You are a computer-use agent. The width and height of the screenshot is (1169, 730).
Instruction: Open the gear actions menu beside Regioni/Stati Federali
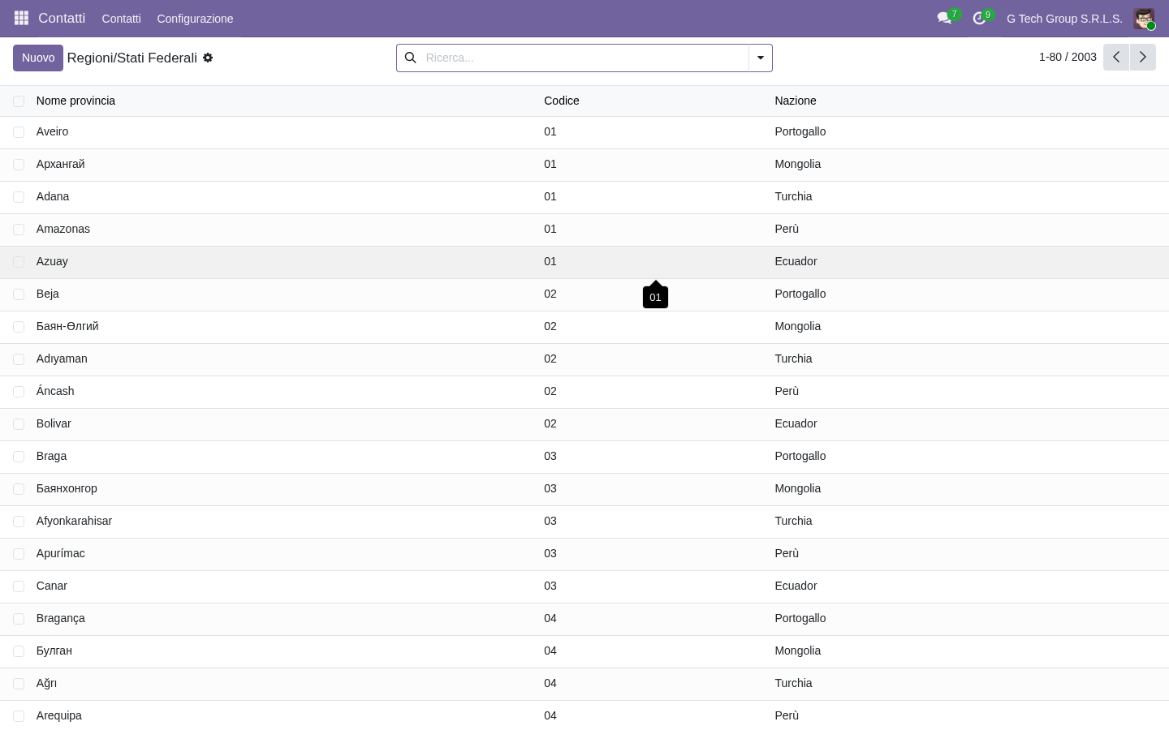click(x=208, y=58)
